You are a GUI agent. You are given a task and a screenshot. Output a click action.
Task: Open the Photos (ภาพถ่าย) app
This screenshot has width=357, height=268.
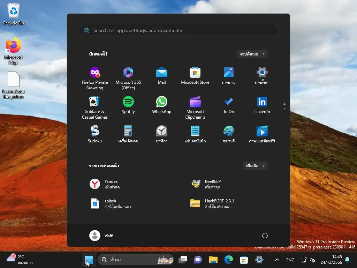pos(229,76)
